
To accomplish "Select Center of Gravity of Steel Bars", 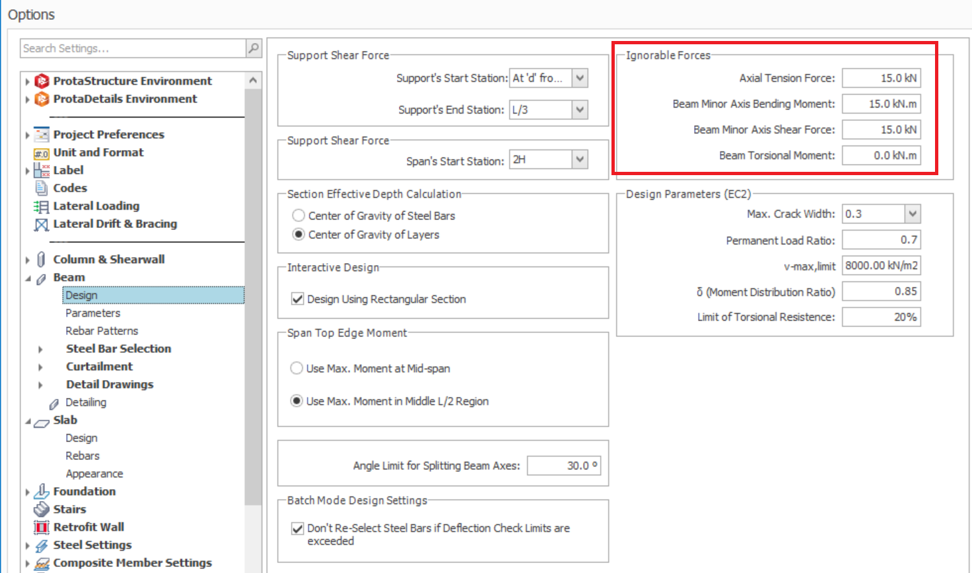I will 298,215.
